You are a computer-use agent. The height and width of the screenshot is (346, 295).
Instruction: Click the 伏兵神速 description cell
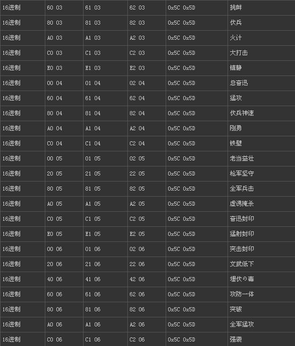pos(261,113)
